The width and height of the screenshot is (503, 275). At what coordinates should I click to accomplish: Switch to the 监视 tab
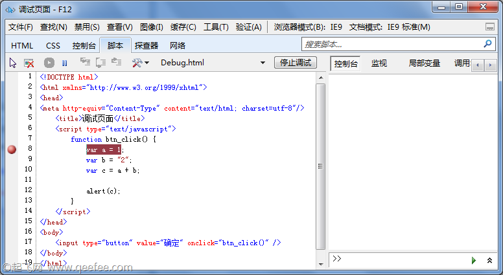379,63
